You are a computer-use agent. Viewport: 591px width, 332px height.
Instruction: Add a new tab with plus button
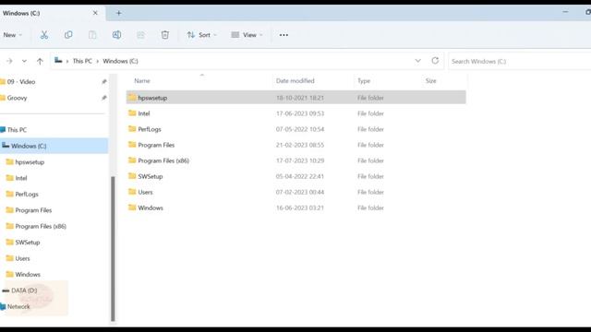[119, 13]
